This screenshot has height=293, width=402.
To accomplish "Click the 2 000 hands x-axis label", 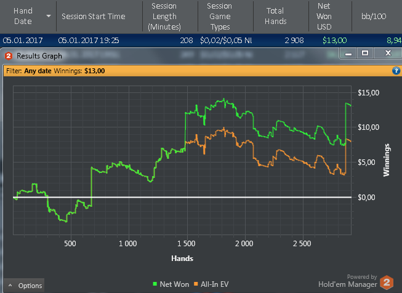I will [x=244, y=243].
